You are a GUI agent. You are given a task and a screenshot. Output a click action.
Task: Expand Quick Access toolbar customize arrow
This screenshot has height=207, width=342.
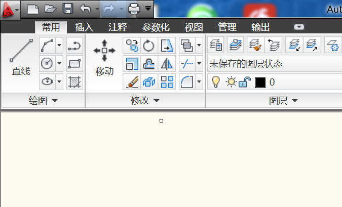pos(148,9)
